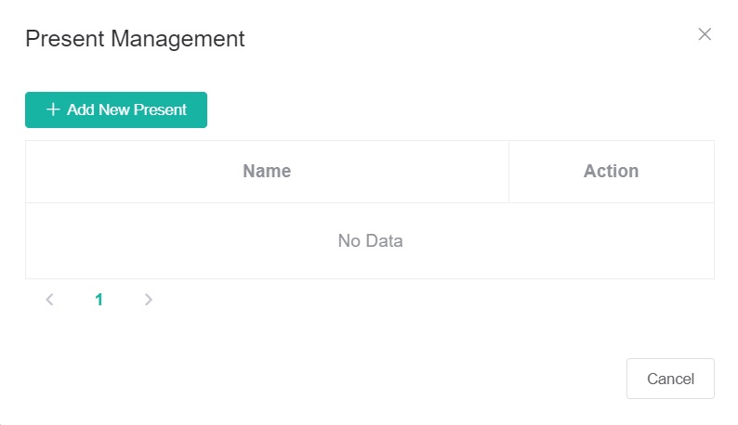Dismiss the dialog using the close icon
This screenshot has height=425, width=738.
pyautogui.click(x=705, y=34)
